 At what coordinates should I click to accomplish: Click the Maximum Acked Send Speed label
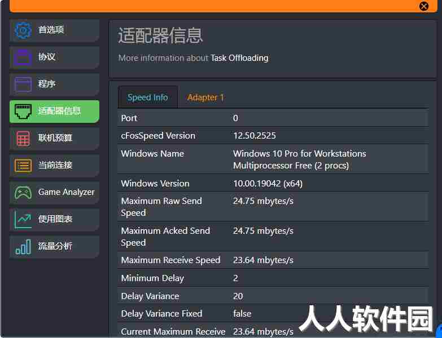(165, 237)
